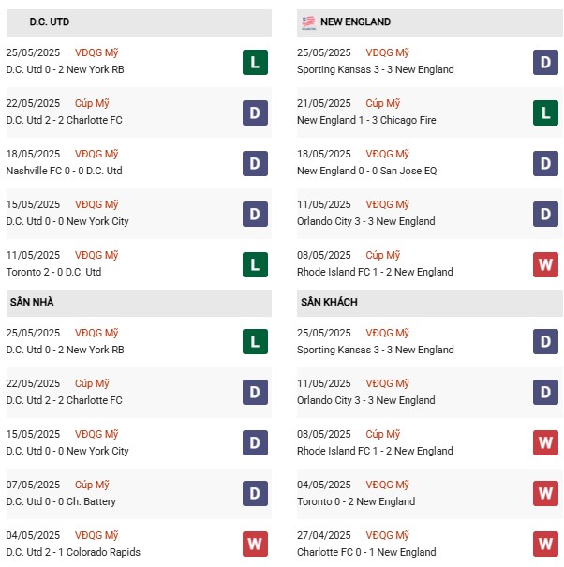
Task: Click L badge next to Toronto 2-0 D.C. Utd
Action: pyautogui.click(x=255, y=264)
